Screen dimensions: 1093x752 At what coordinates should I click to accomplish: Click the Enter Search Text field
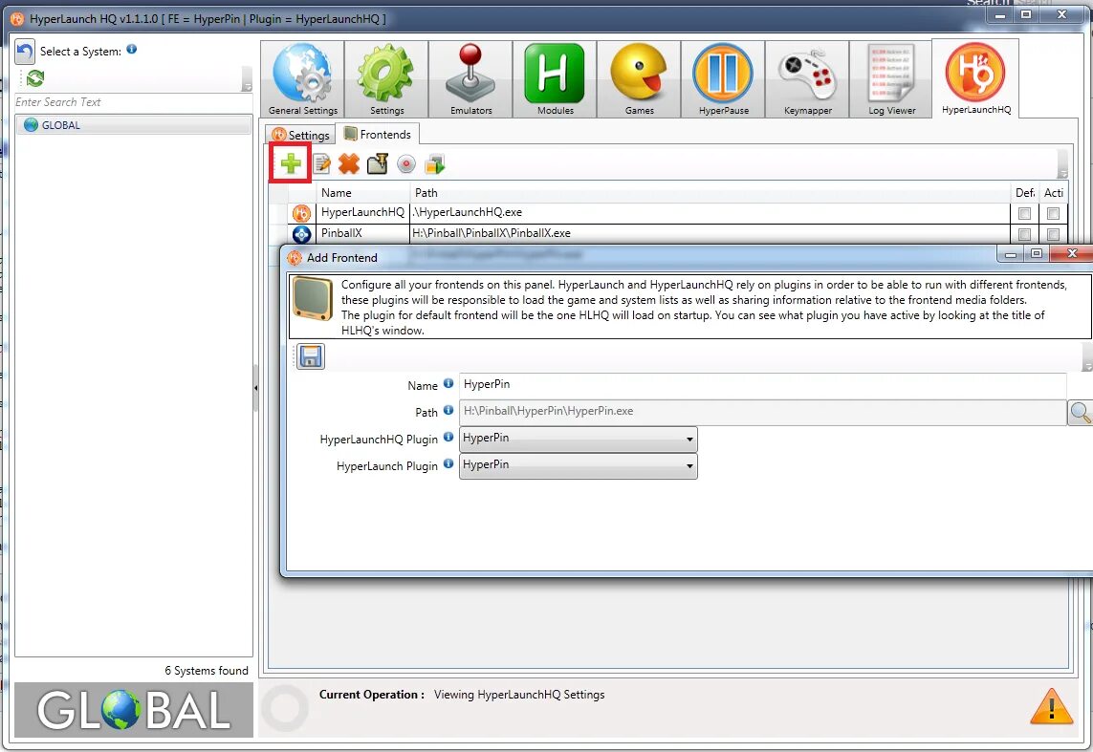(x=133, y=102)
